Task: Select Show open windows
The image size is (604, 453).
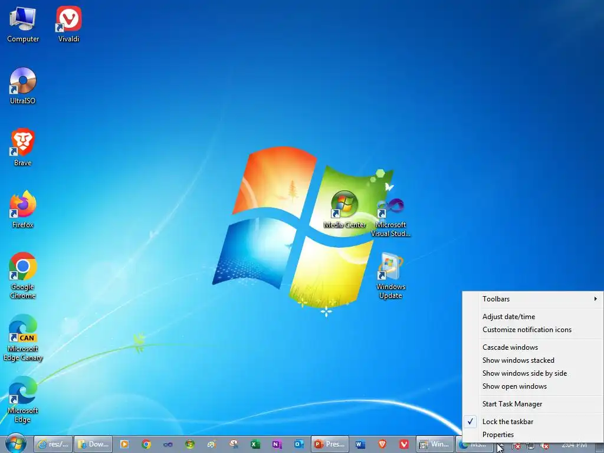Action: coord(533,386)
